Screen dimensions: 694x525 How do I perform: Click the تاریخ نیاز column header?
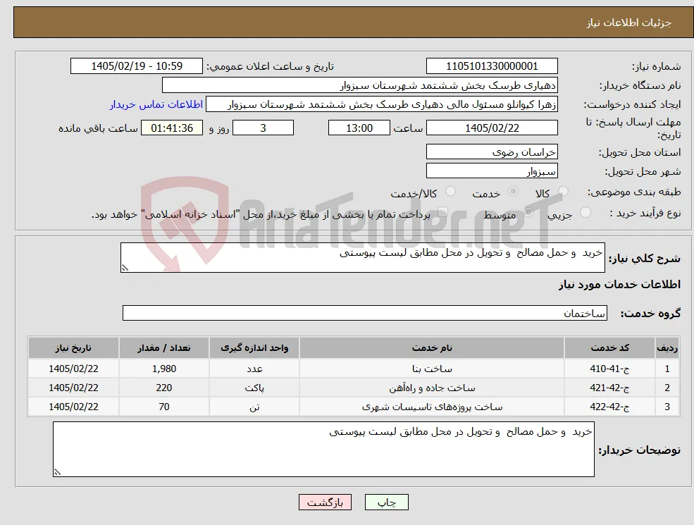pyautogui.click(x=73, y=348)
